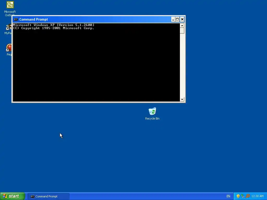Click the 'Microsoft Windows XP [Version 5.1.2600]' line
Screen dimensions: 267x200
[x=54, y=25]
